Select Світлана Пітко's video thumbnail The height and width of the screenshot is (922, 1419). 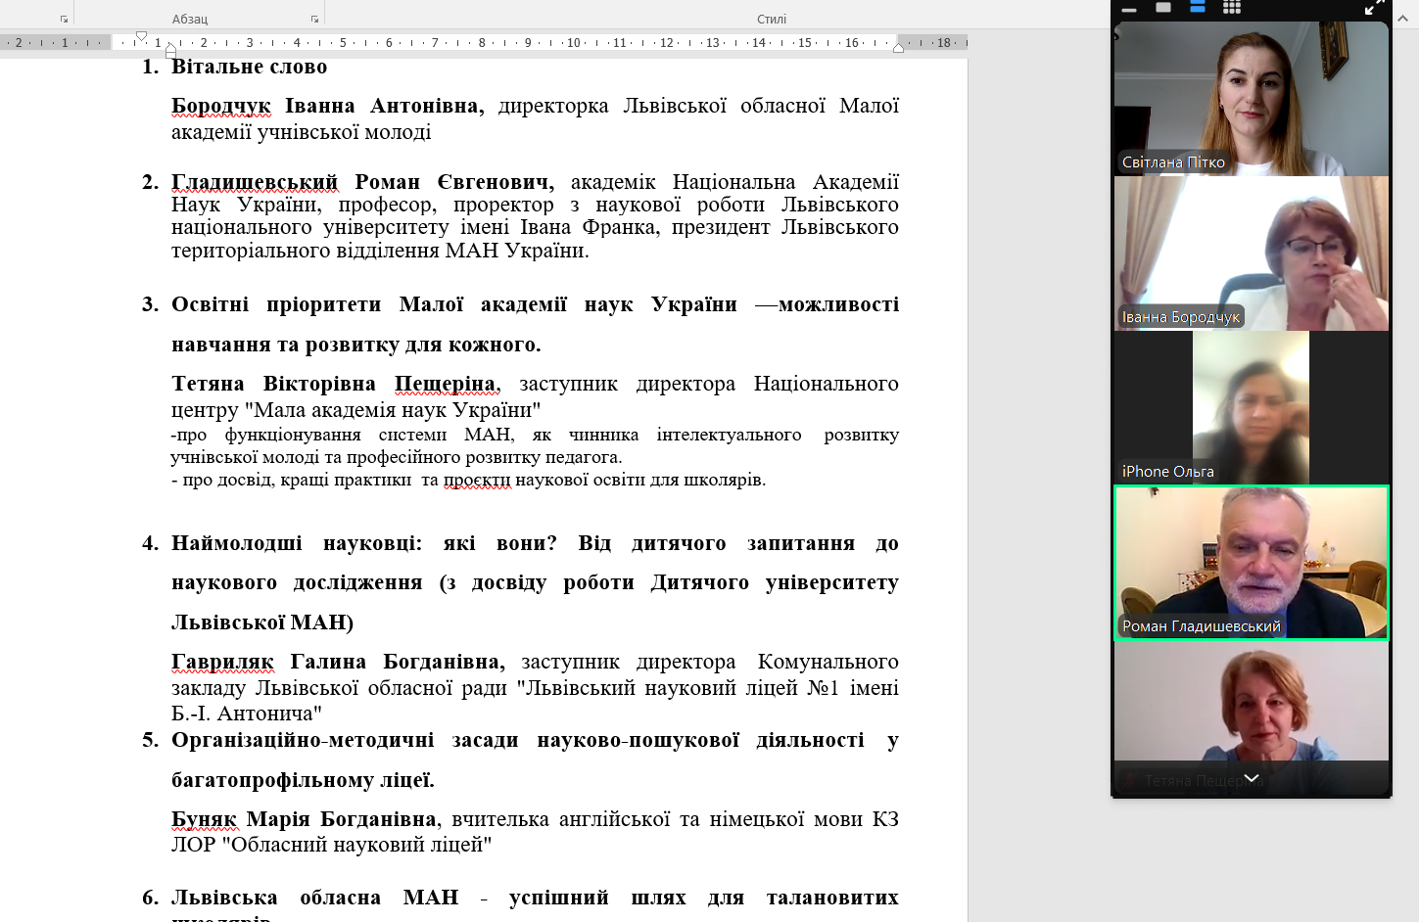1251,99
